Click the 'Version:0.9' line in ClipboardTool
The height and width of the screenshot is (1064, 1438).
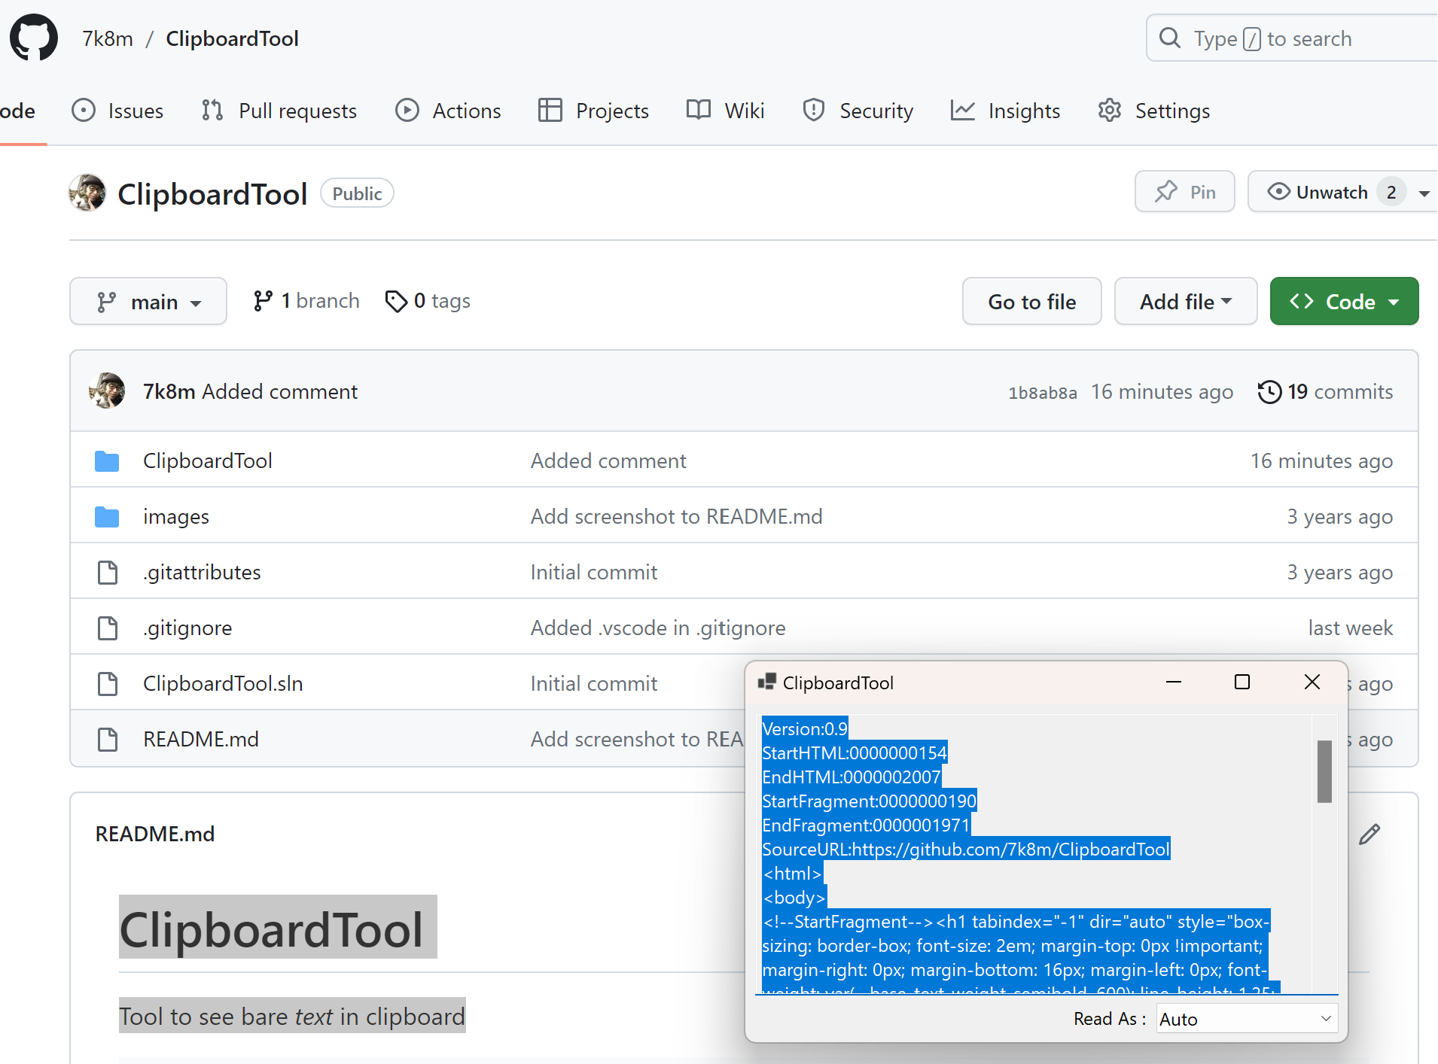tap(805, 728)
